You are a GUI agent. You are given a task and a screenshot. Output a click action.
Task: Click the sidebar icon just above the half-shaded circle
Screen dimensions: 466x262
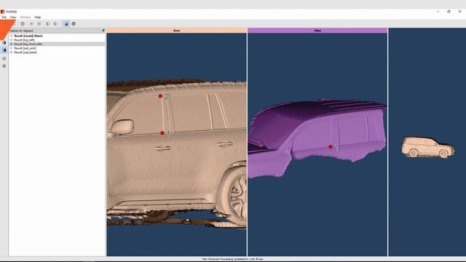pyautogui.click(x=4, y=43)
